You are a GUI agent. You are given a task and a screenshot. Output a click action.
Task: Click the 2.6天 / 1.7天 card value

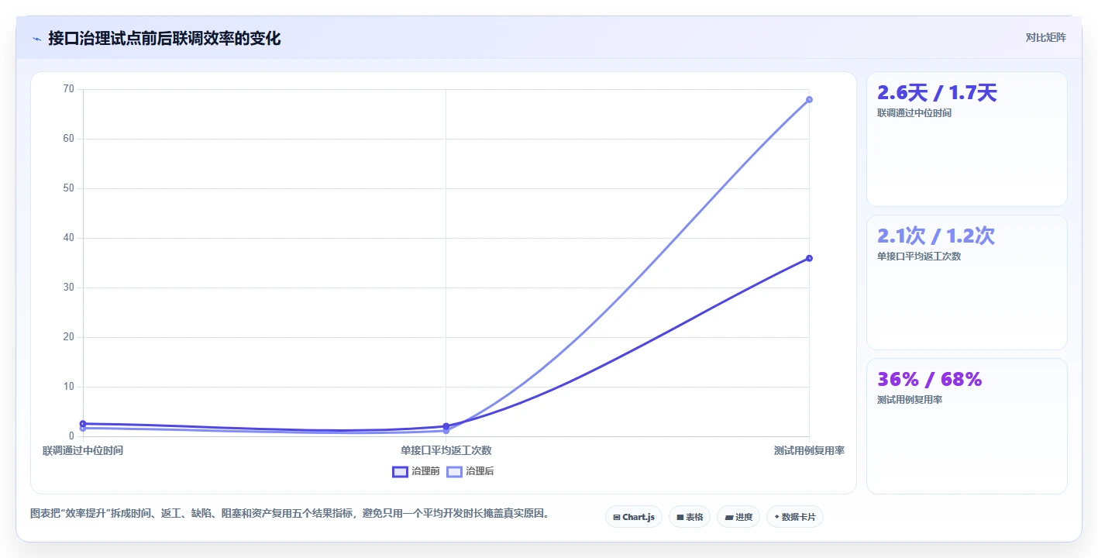(x=937, y=93)
